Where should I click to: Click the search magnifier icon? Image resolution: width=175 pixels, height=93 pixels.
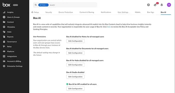(36, 5)
